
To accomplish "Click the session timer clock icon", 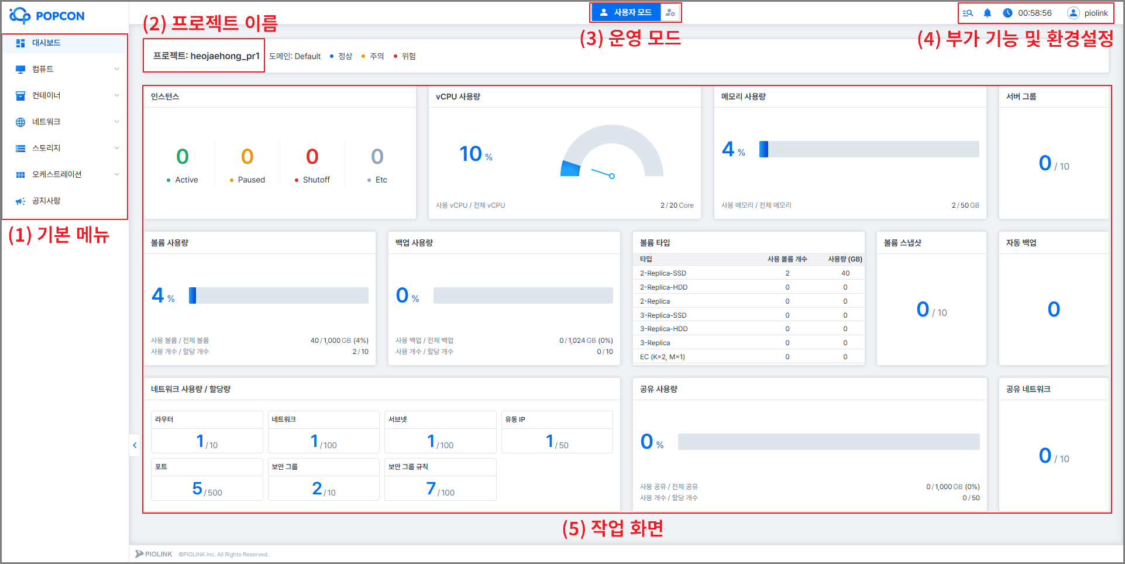I will [1007, 13].
